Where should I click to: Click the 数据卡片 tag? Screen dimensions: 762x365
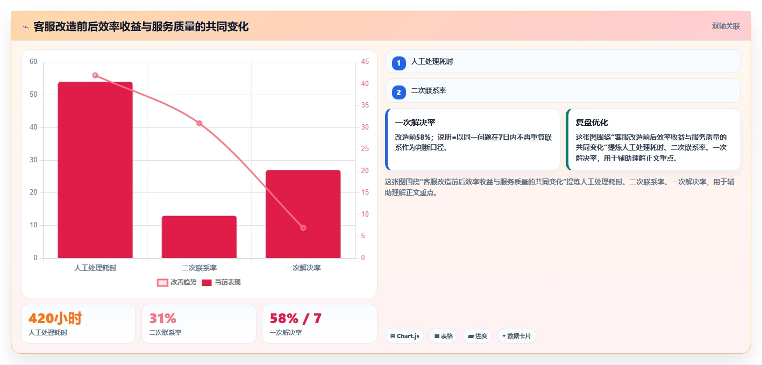click(x=517, y=336)
